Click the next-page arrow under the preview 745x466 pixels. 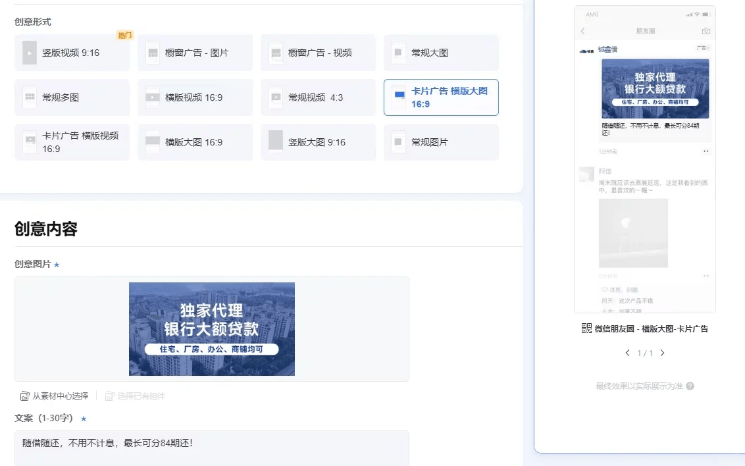tap(662, 352)
